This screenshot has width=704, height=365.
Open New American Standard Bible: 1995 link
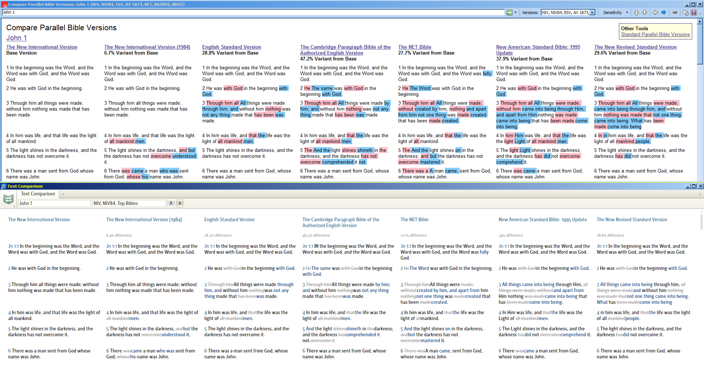click(x=538, y=50)
